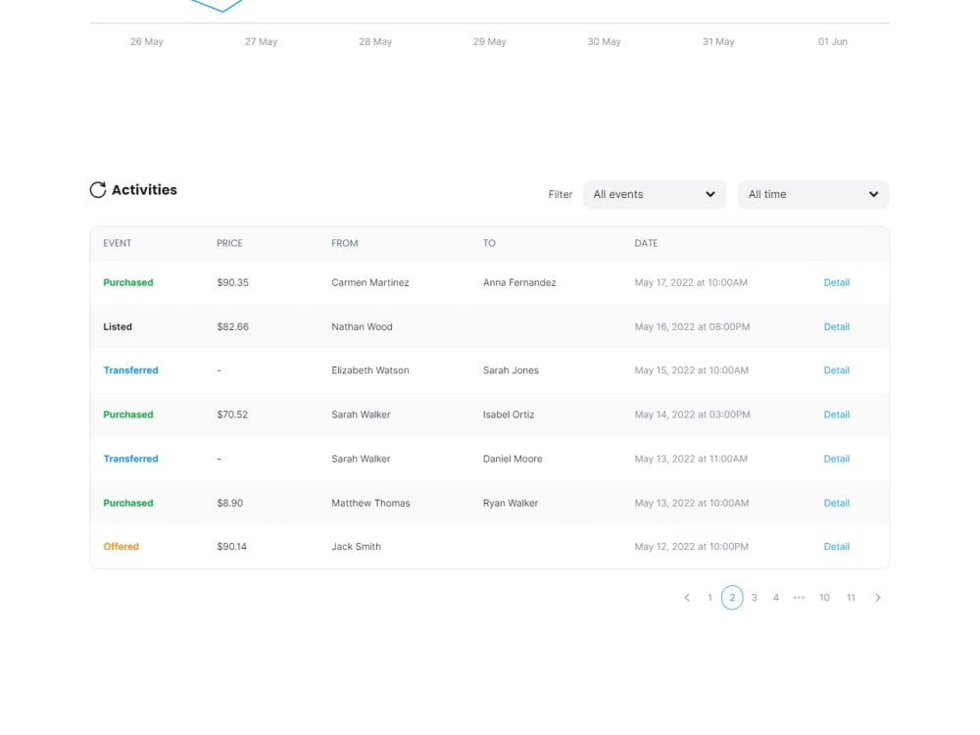Click the chevron on the All time filter
The image size is (980, 735).
(x=872, y=194)
